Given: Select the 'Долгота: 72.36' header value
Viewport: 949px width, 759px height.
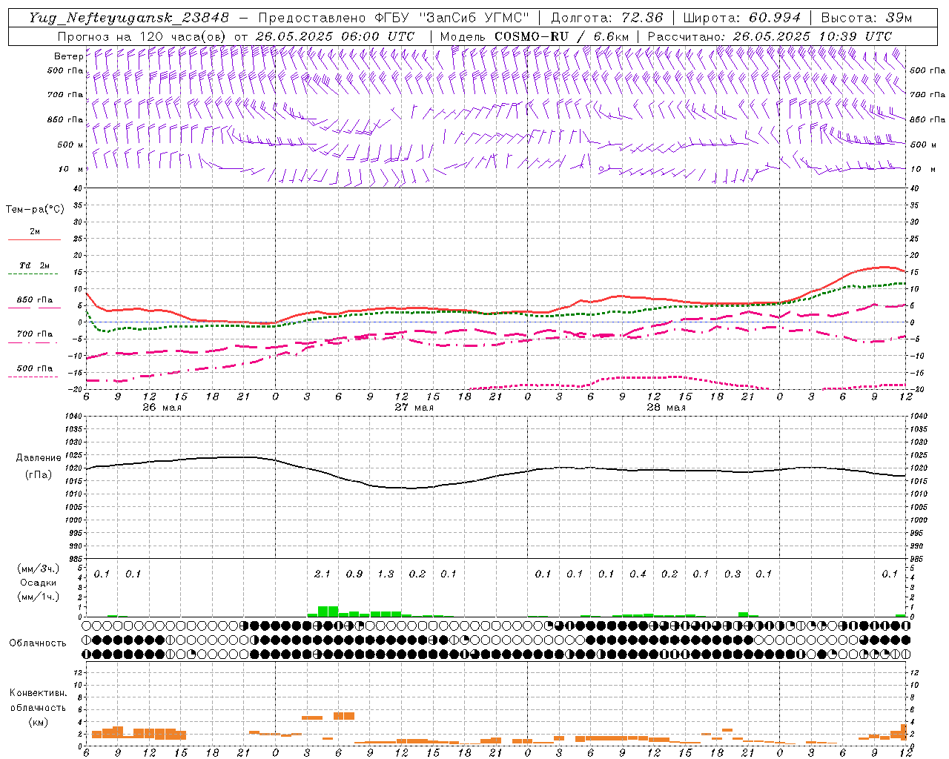Looking at the screenshot, I should click(607, 18).
